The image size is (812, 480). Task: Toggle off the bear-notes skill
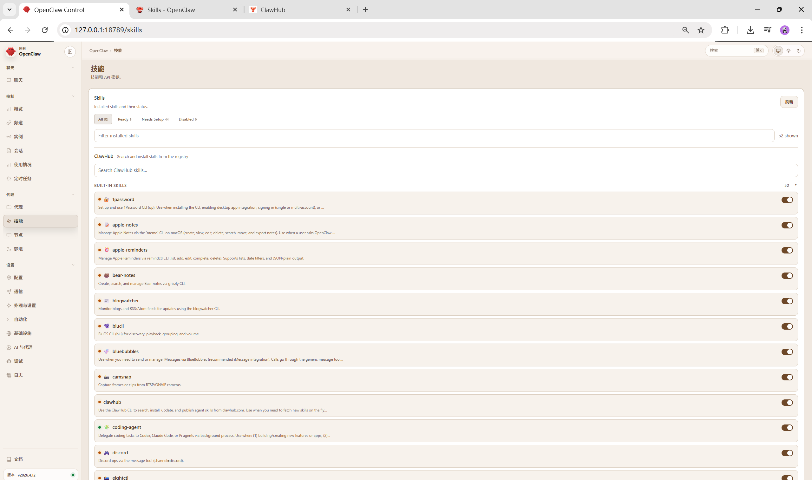point(786,276)
